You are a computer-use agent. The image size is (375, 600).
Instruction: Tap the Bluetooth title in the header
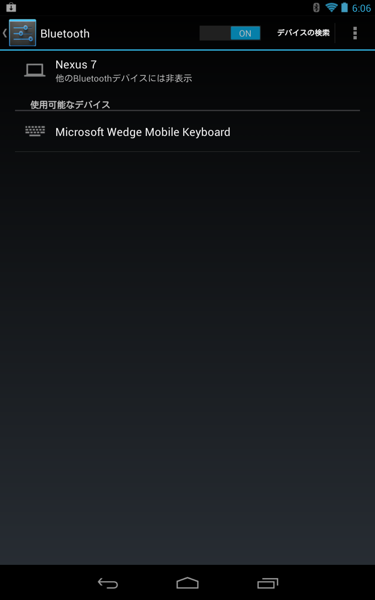(x=65, y=34)
